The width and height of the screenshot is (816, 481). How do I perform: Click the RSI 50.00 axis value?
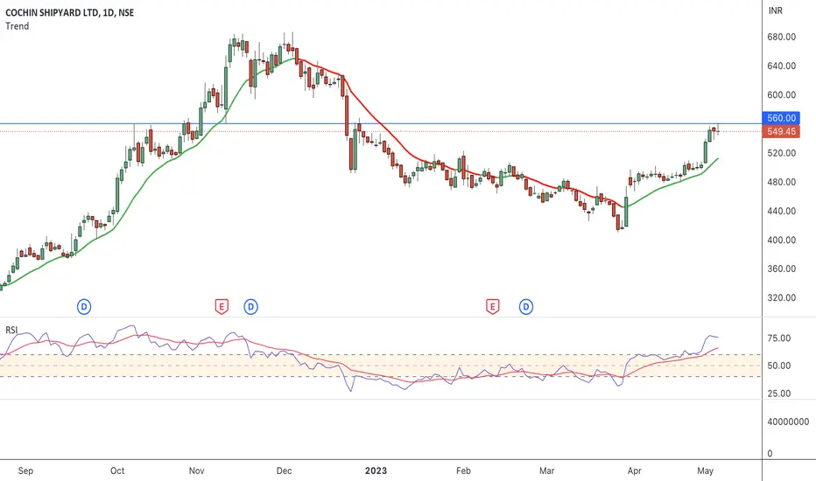point(779,366)
